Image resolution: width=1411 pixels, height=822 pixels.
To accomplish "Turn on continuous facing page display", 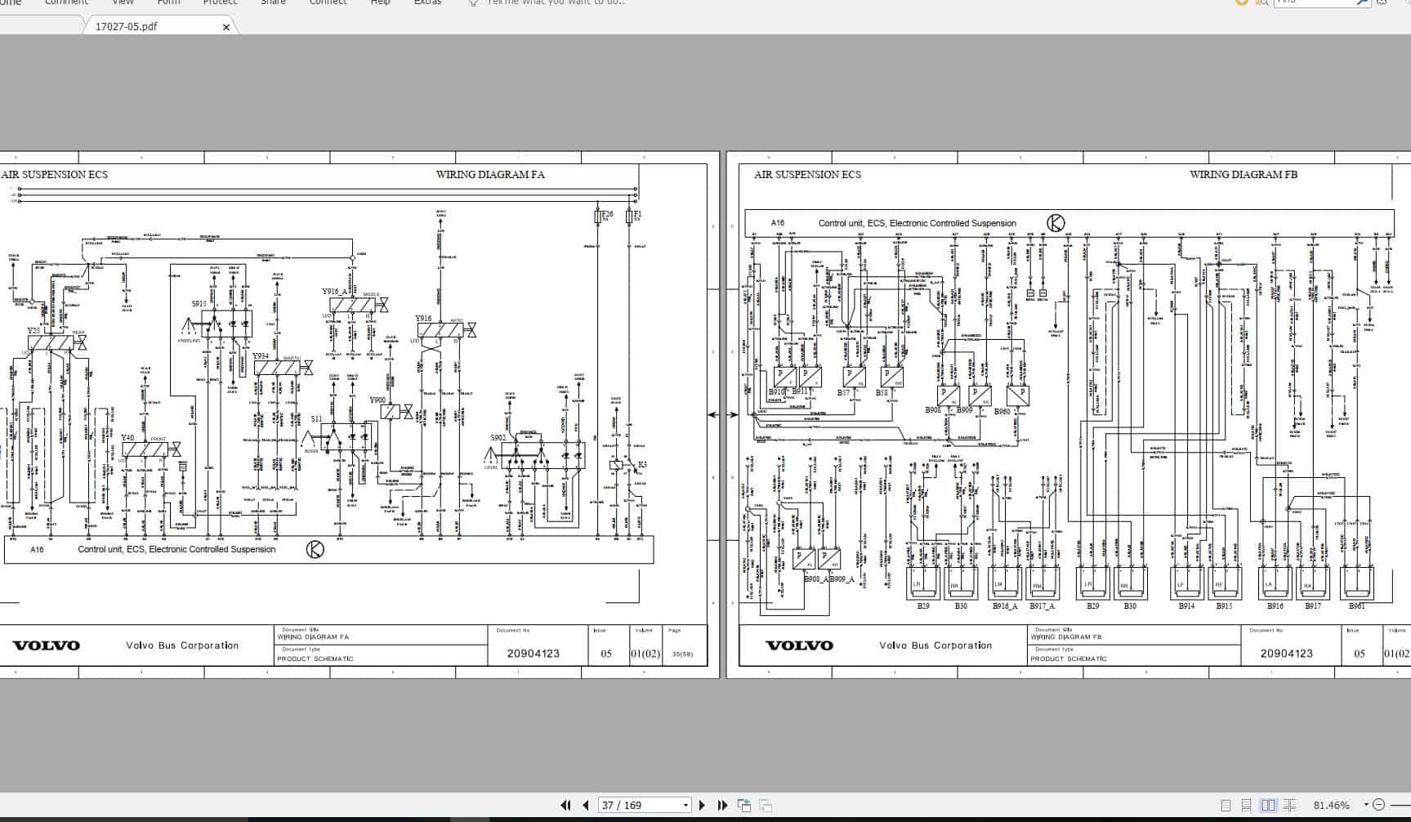I will pos(1290,806).
